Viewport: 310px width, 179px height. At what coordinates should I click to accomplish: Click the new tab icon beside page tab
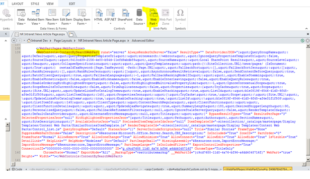tap(71, 35)
